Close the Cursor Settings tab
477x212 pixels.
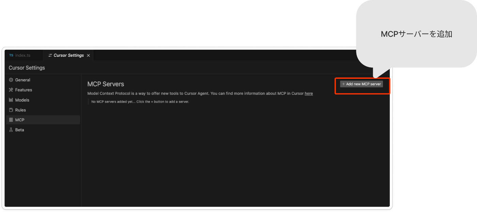click(89, 55)
